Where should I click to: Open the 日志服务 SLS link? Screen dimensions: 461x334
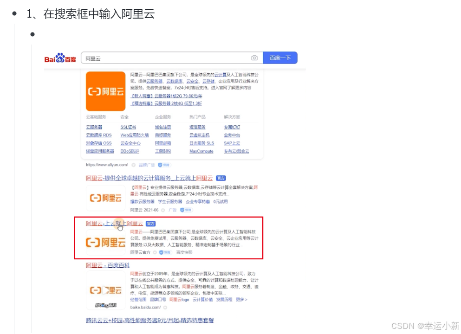point(201,143)
